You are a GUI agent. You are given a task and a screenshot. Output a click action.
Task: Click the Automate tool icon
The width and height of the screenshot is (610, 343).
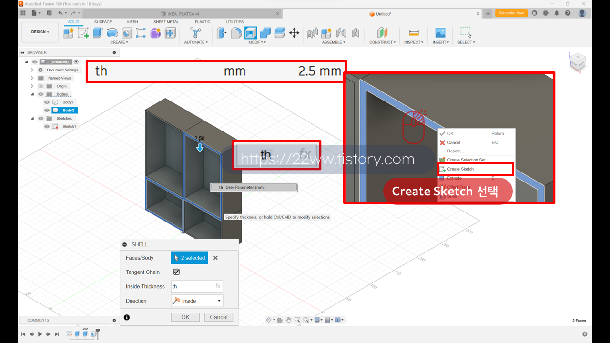click(x=196, y=32)
